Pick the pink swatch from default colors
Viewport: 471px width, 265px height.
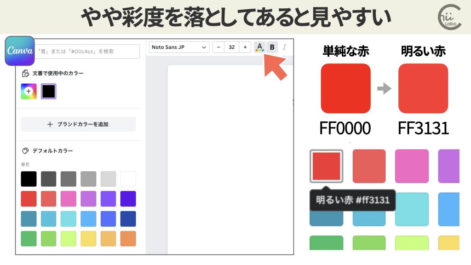pos(68,198)
